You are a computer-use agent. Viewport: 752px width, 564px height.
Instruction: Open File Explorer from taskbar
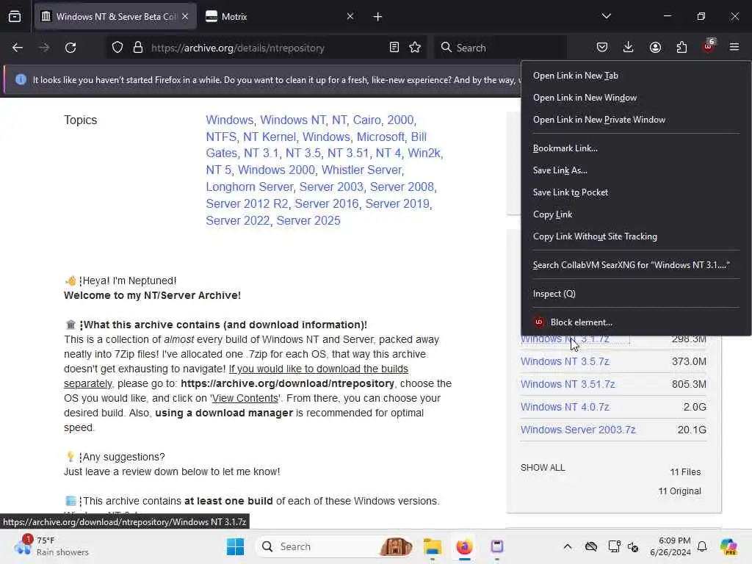click(432, 546)
